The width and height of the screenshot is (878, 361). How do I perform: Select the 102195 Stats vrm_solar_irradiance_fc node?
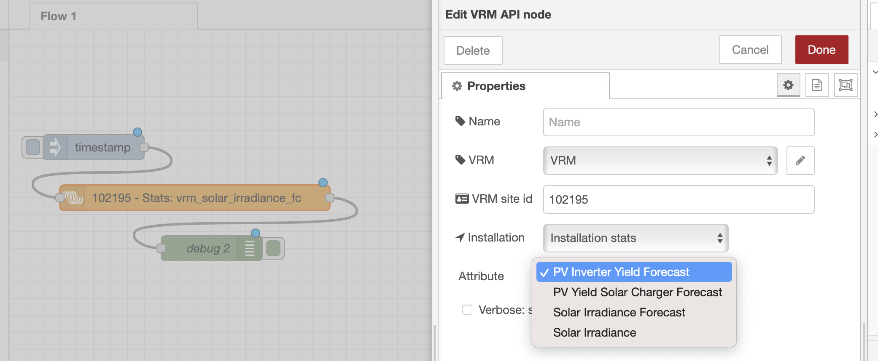[195, 198]
